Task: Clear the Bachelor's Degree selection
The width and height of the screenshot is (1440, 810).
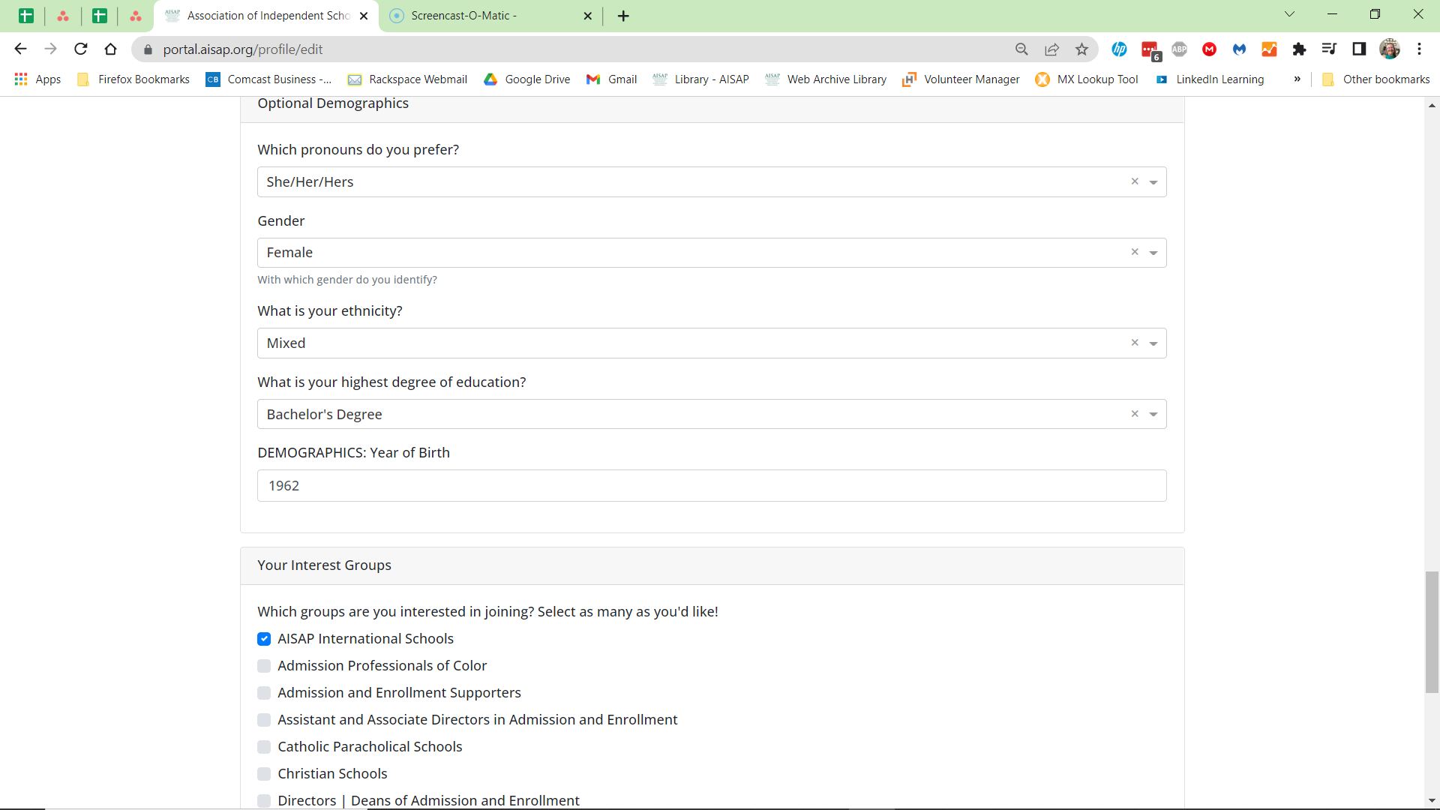Action: point(1135,413)
